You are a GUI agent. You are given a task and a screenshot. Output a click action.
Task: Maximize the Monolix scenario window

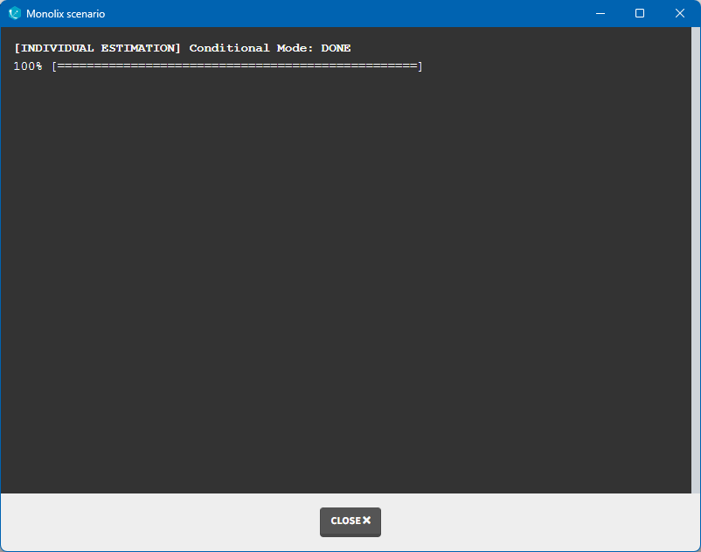640,14
